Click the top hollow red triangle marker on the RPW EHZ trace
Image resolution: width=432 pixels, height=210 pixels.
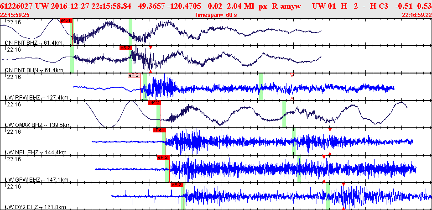pos(292,75)
